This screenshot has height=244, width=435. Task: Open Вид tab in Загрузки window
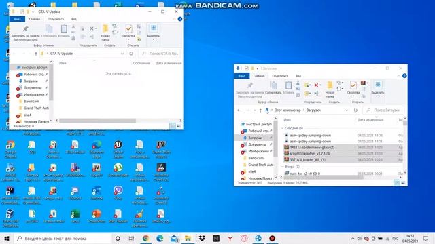tap(298, 76)
